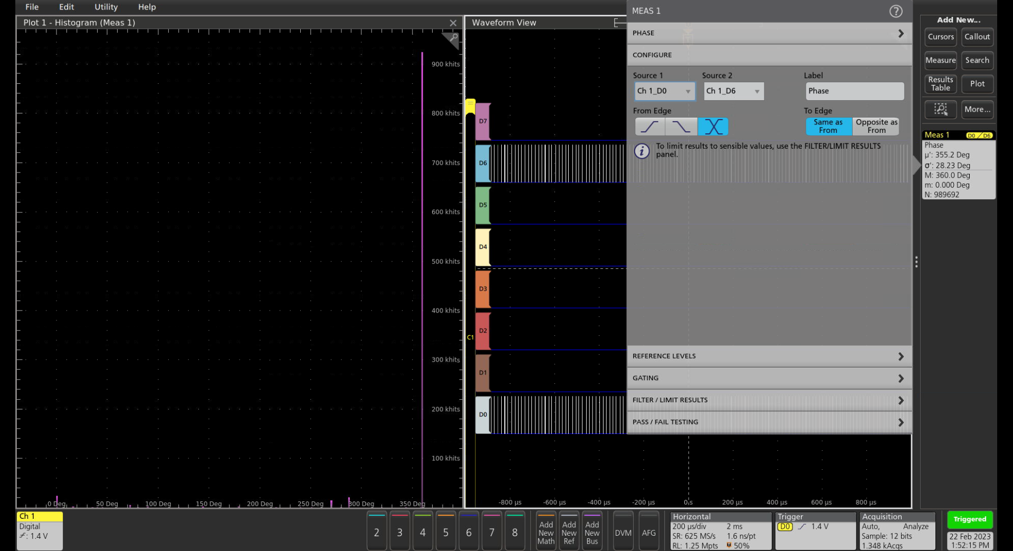Turn on channel 6
1013x551 pixels.
[x=469, y=531]
